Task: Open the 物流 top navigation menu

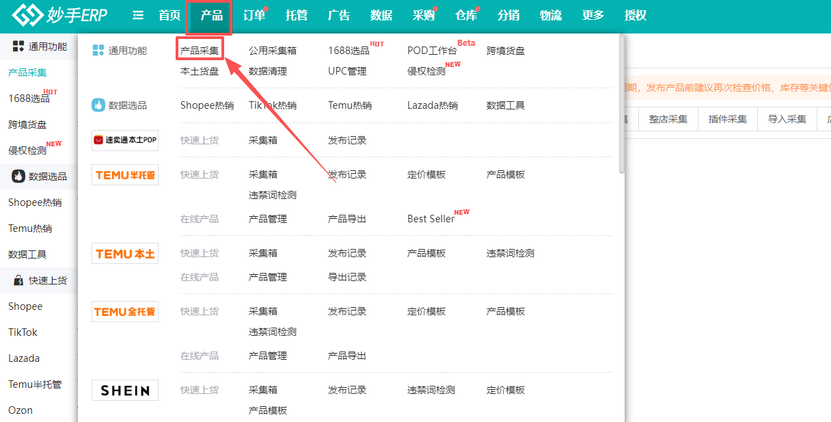Action: (551, 16)
